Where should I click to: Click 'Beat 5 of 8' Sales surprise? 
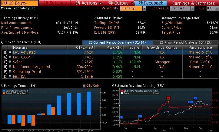(x=200, y=62)
